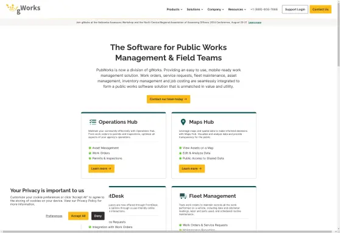Click the green check beside Asset Management
The image size is (340, 233).
click(90, 148)
